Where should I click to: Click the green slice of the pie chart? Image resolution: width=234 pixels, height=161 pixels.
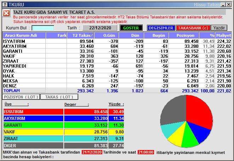coord(189,137)
